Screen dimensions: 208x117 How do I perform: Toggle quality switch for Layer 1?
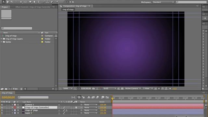[64, 113]
